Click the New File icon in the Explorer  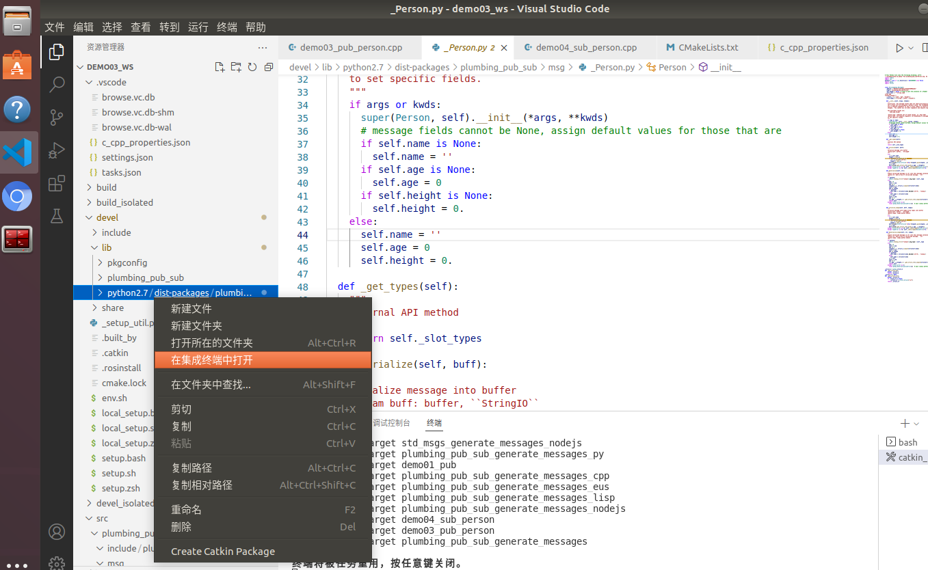[220, 66]
